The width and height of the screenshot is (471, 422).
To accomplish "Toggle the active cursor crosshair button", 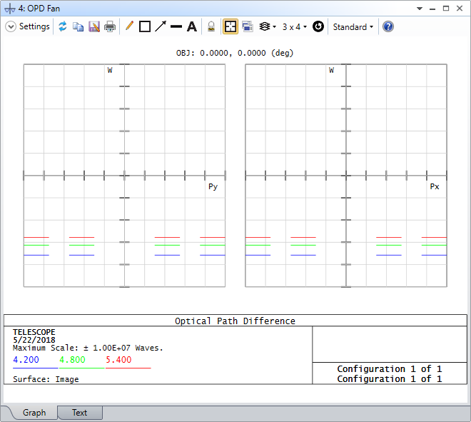I will click(230, 26).
